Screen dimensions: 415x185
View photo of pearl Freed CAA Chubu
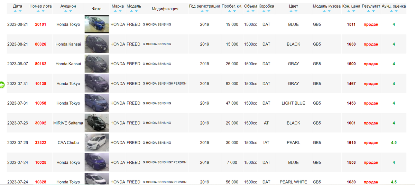pos(96,143)
